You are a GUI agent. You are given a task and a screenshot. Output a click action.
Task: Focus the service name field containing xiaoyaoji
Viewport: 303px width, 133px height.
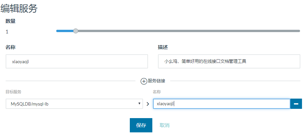[x=77, y=62]
